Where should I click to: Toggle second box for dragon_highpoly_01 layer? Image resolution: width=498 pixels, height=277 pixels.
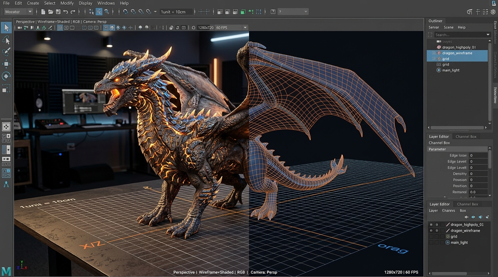(437, 224)
